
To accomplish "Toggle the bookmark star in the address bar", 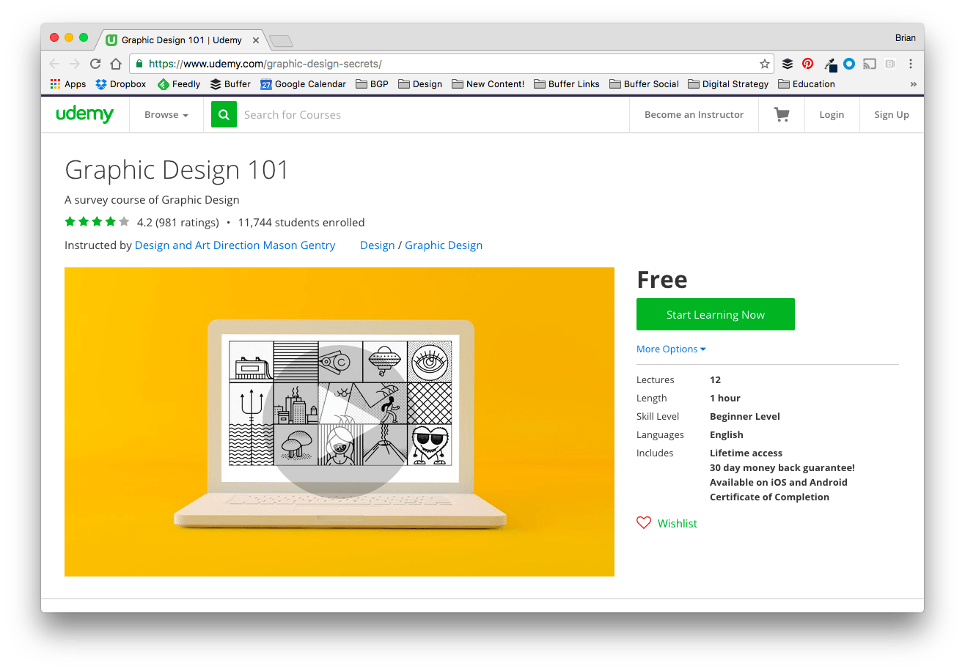I will 765,64.
